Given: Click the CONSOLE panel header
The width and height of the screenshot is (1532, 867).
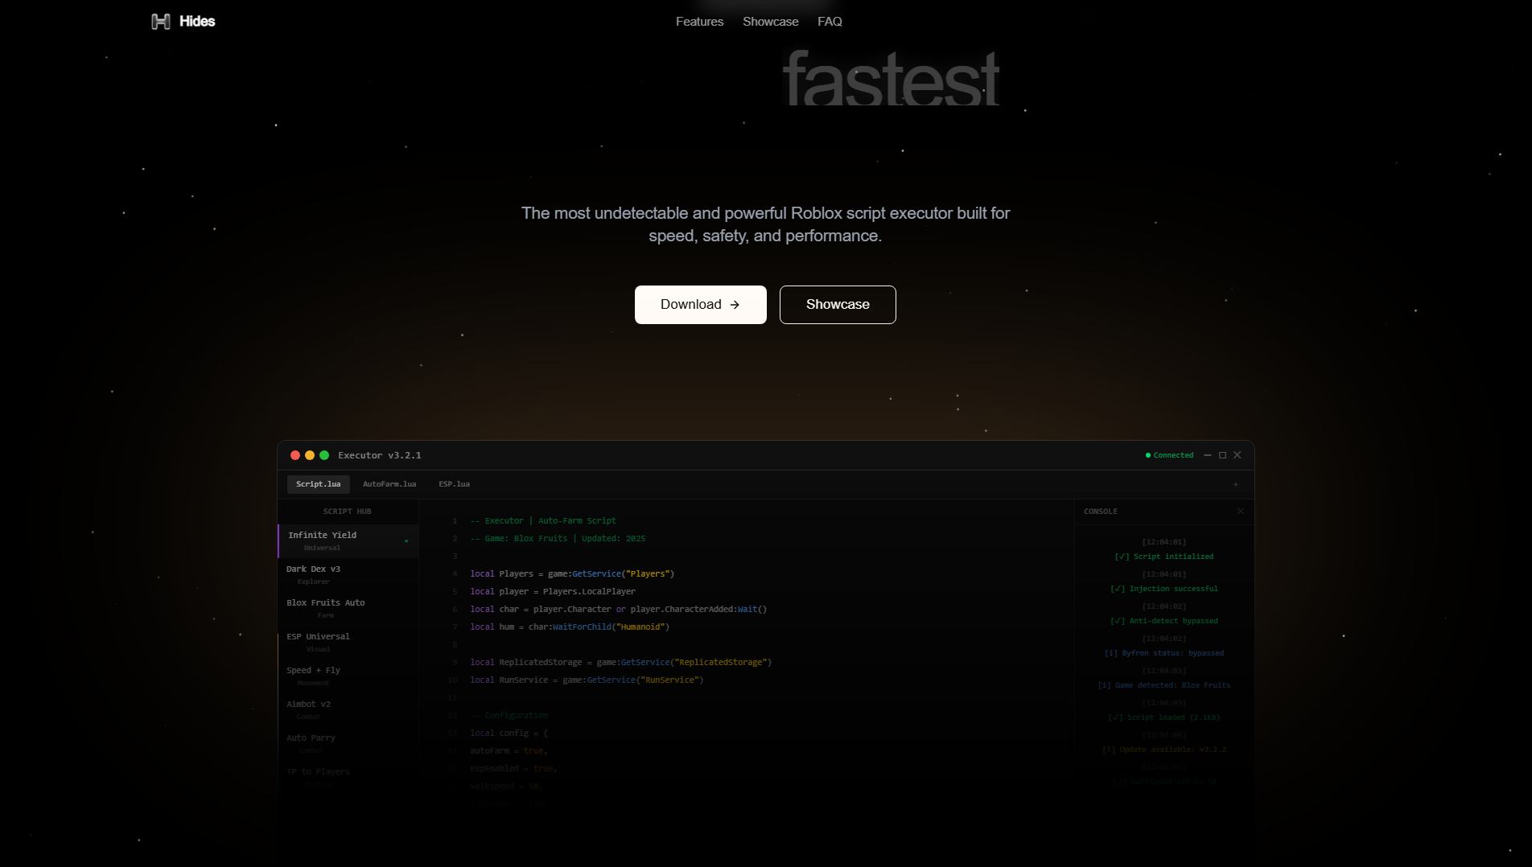Looking at the screenshot, I should [x=1100, y=512].
